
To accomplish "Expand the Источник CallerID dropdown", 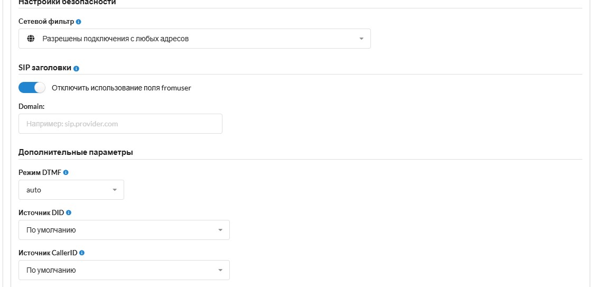I will pyautogui.click(x=220, y=270).
